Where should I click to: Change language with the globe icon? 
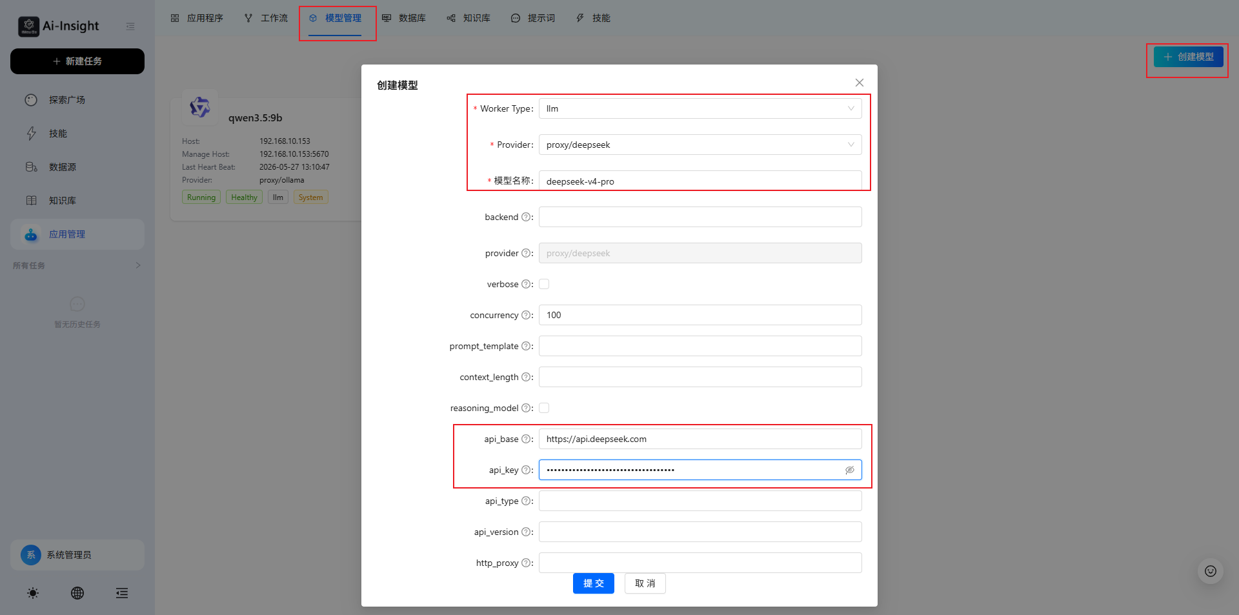click(x=77, y=593)
